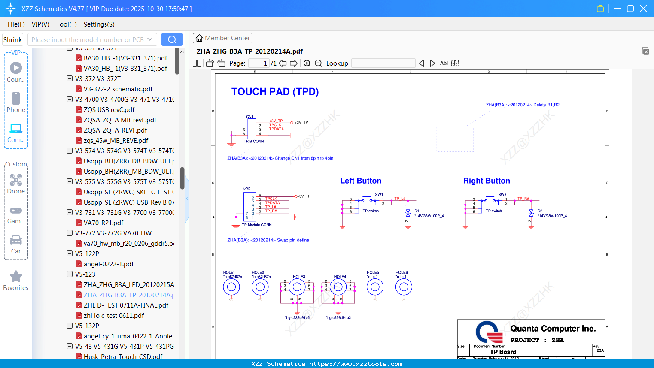The image size is (654, 368).
Task: Collapse the V5-123 folder
Action: [70, 274]
